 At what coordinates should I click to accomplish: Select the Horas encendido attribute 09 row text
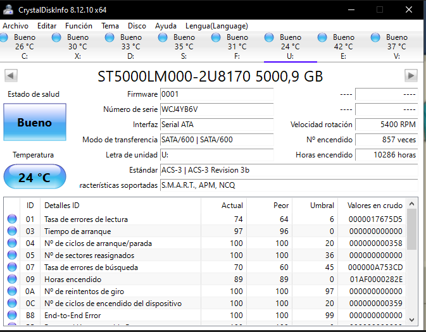73,280
